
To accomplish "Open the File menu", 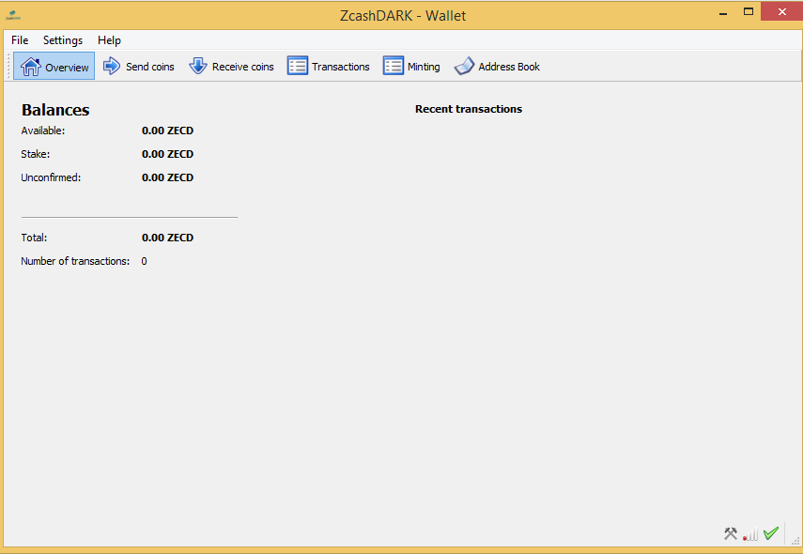I will [x=20, y=40].
